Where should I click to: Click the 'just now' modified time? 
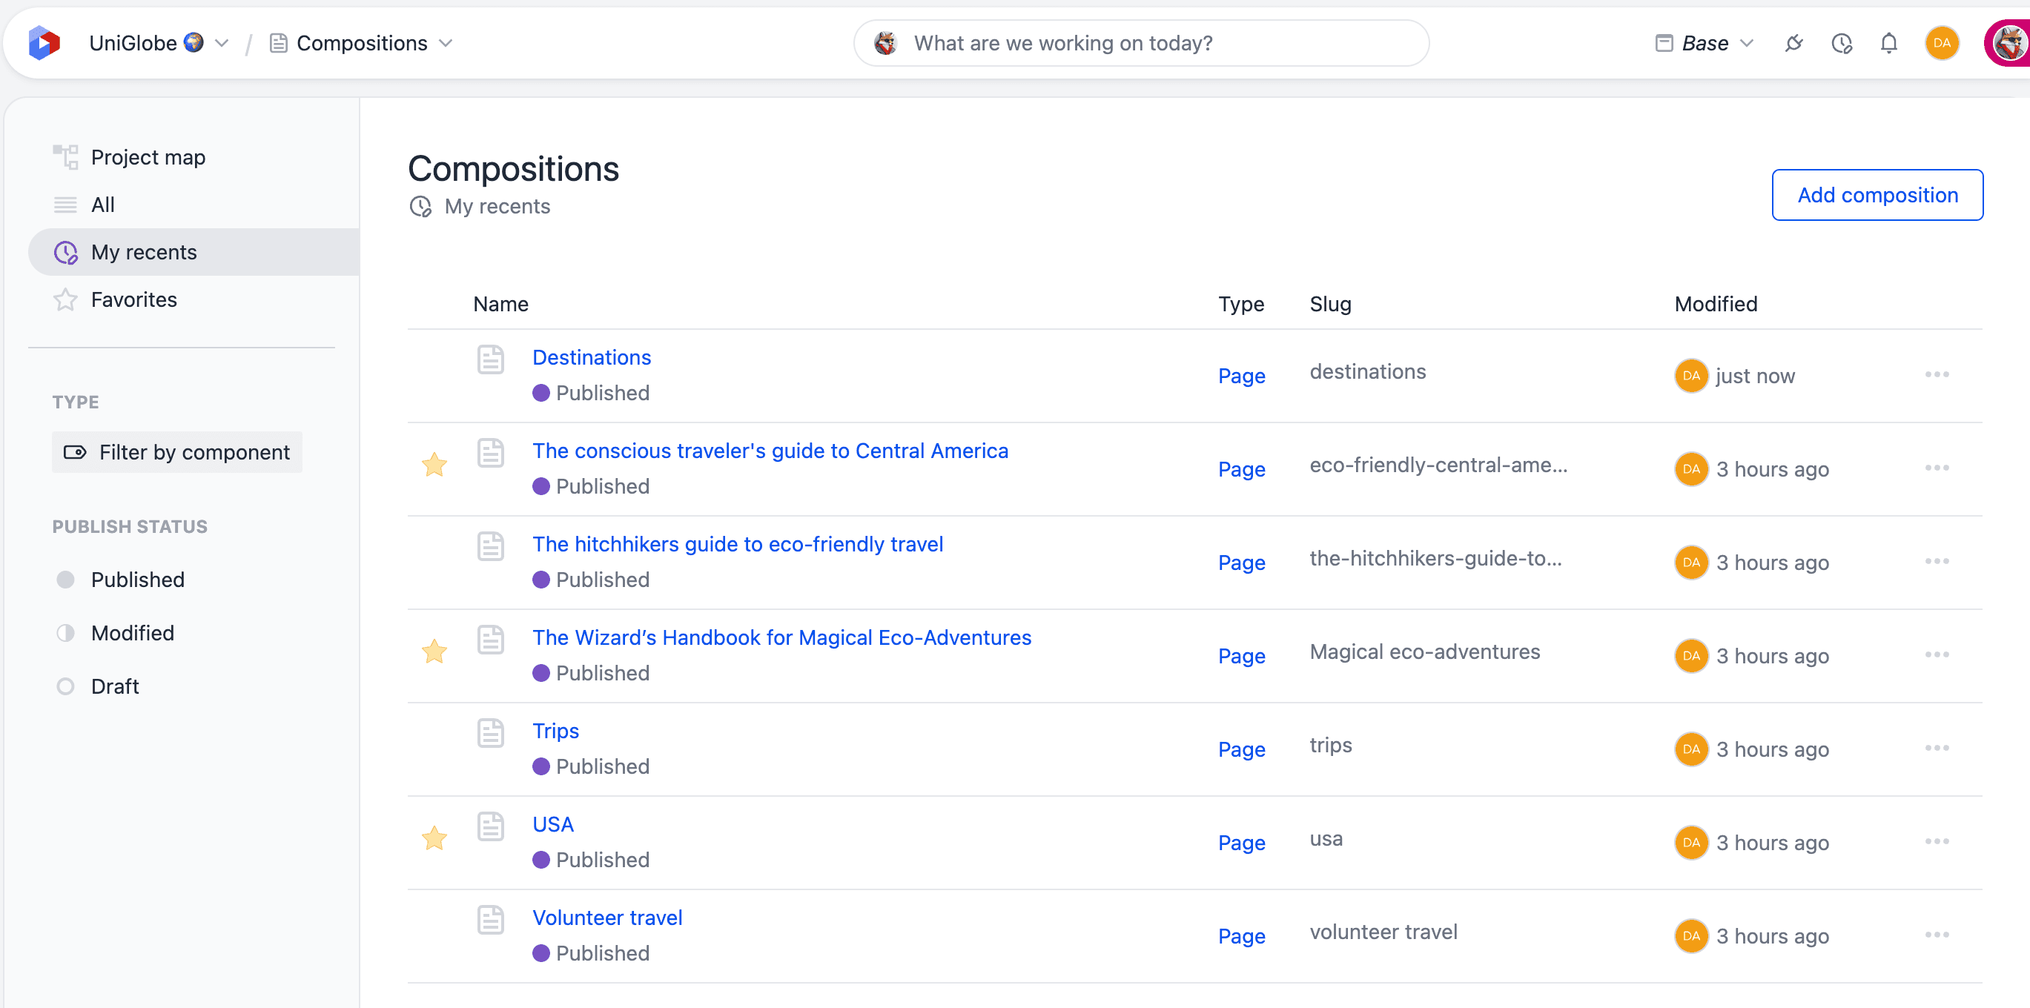point(1755,376)
